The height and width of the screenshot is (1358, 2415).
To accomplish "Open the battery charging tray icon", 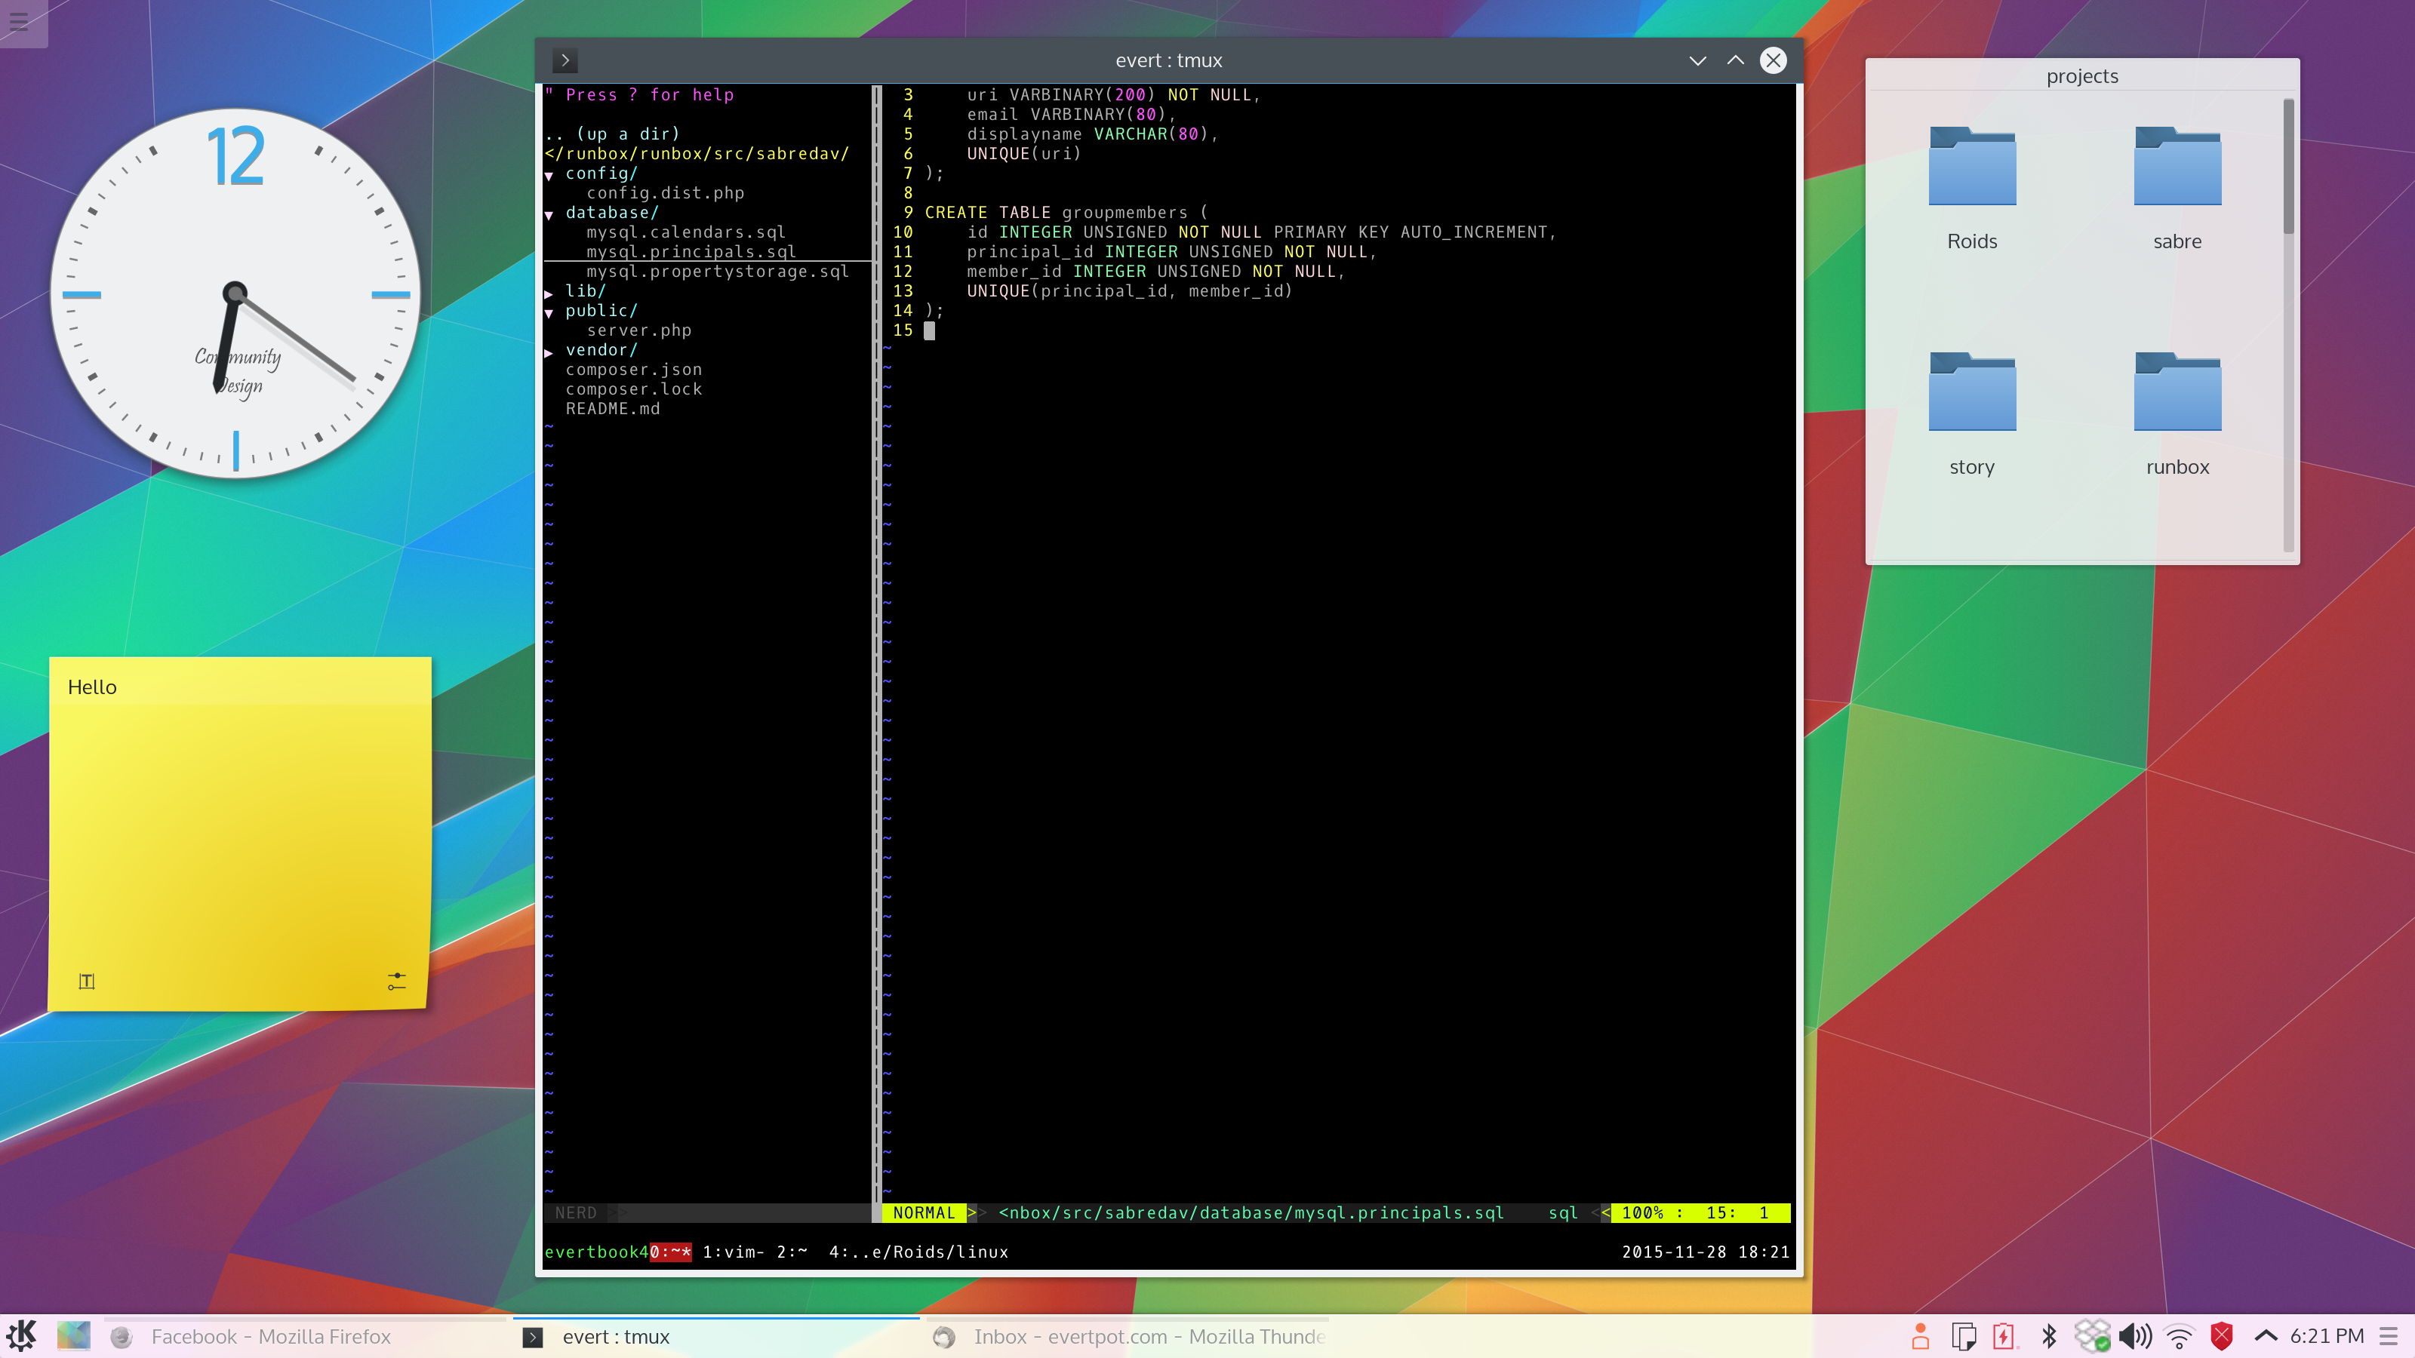I will (2004, 1336).
